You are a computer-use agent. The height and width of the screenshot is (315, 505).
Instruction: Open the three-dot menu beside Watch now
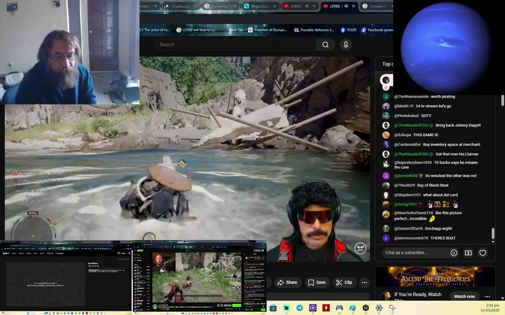[487, 296]
